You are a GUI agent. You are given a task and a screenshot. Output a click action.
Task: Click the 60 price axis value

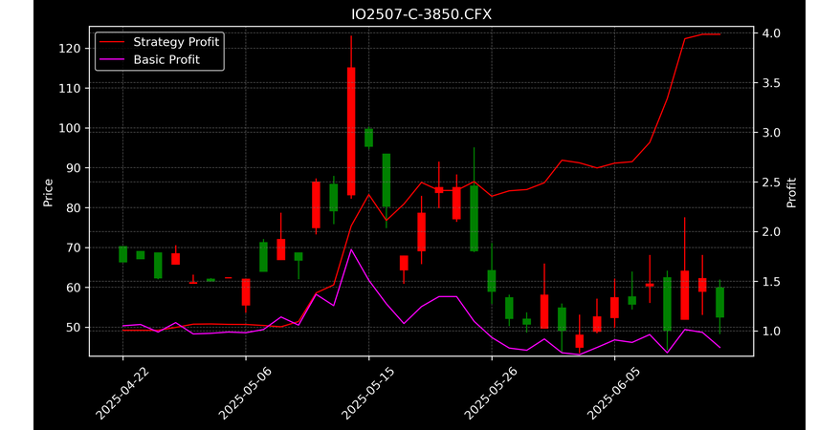pos(74,288)
